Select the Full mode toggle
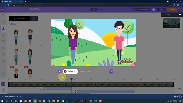Image resolution: width=183 pixels, height=103 pixels. [x=94, y=10]
